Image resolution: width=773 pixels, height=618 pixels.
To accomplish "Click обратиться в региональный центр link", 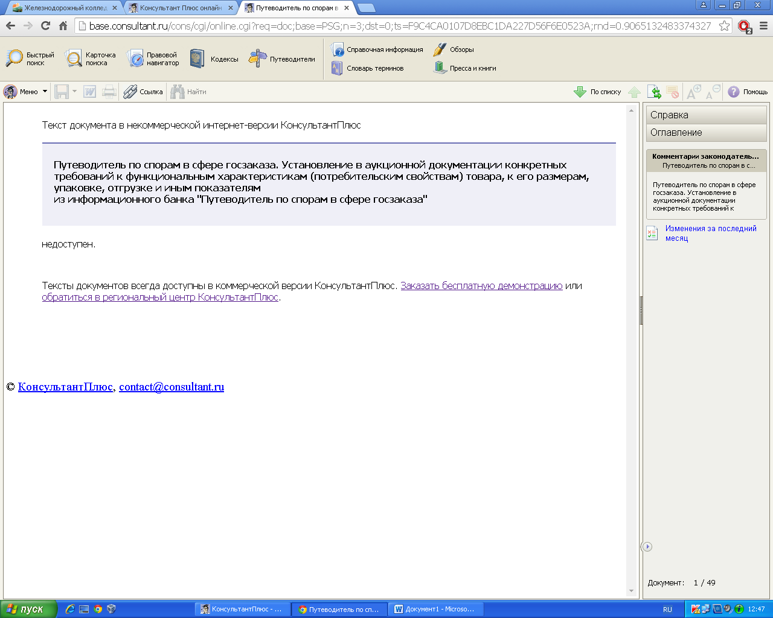I will 160,297.
